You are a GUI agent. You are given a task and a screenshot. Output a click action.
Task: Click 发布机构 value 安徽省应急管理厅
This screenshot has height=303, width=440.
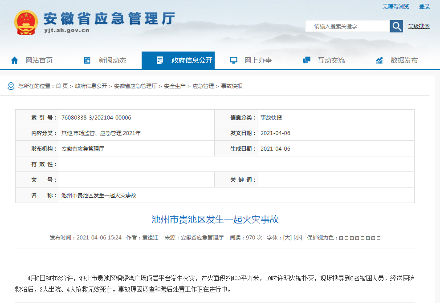point(83,149)
